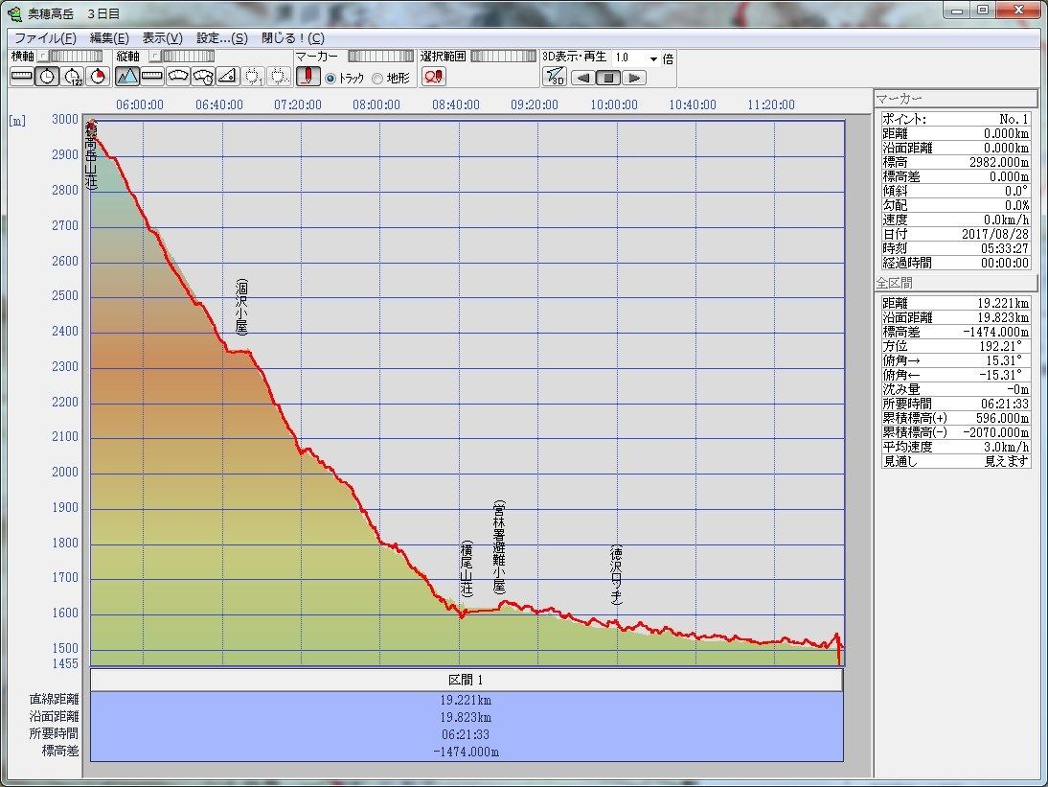Select ruler distance vertical axis mode
The width and height of the screenshot is (1048, 787).
pos(152,77)
